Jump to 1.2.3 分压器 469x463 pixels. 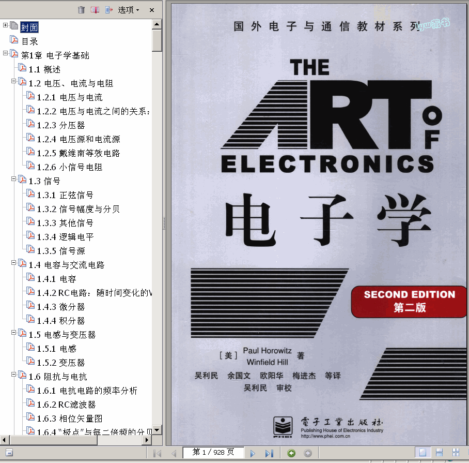click(x=61, y=125)
